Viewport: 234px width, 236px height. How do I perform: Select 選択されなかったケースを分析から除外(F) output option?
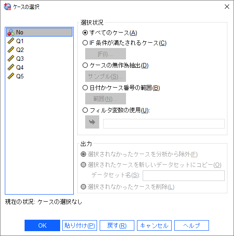83,154
